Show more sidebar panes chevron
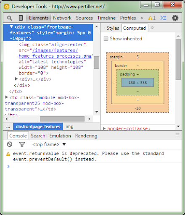 pos(152,28)
